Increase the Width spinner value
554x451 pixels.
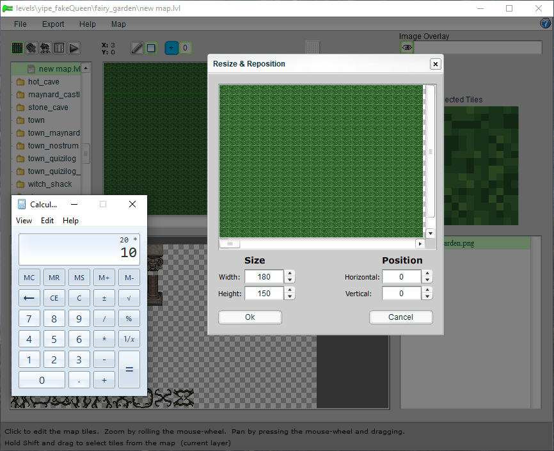(x=290, y=274)
